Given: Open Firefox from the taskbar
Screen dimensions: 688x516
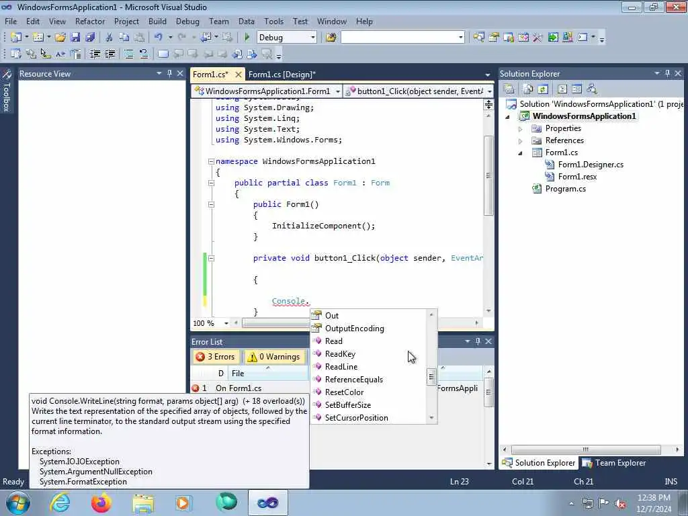Looking at the screenshot, I should [x=101, y=503].
